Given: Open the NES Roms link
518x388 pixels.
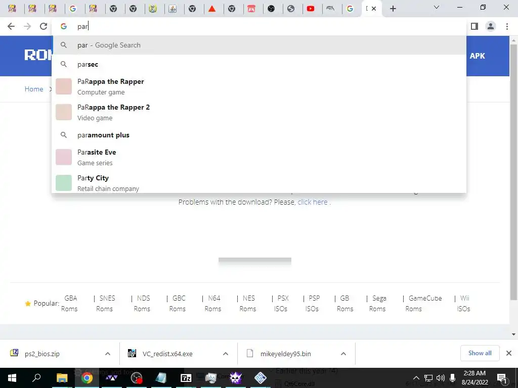Looking at the screenshot, I should (x=248, y=304).
